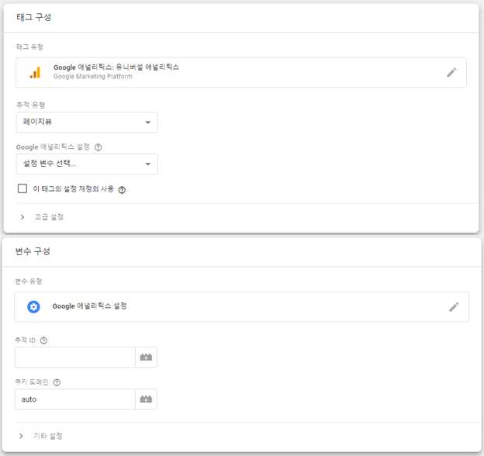This screenshot has height=456, width=484.
Task: Enable 이 태그의 설정 재정의 사용 checkbox
Action: coord(22,188)
